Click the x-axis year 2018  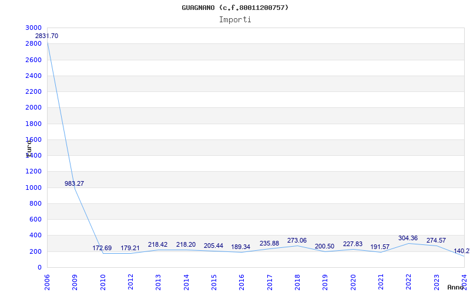(x=297, y=282)
